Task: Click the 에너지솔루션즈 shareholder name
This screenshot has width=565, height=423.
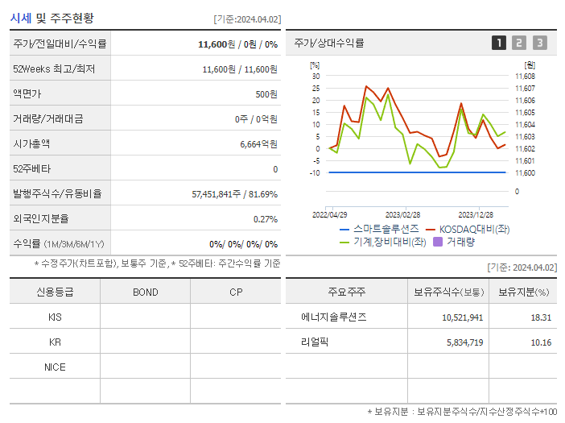Action: click(x=334, y=317)
